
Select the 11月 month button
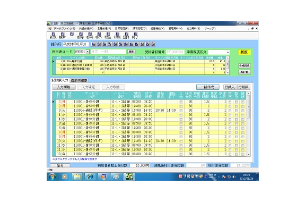point(132,44)
